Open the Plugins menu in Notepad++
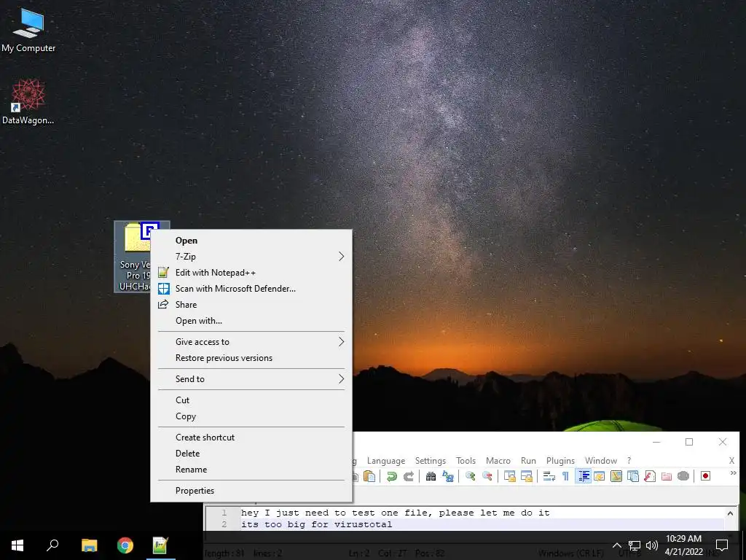The width and height of the screenshot is (746, 560). coord(560,461)
